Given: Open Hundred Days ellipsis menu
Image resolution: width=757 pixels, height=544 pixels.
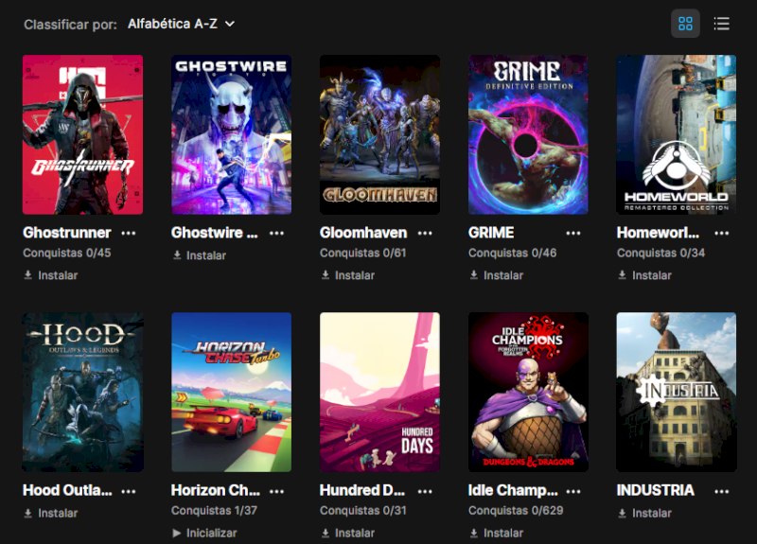Looking at the screenshot, I should pyautogui.click(x=425, y=491).
